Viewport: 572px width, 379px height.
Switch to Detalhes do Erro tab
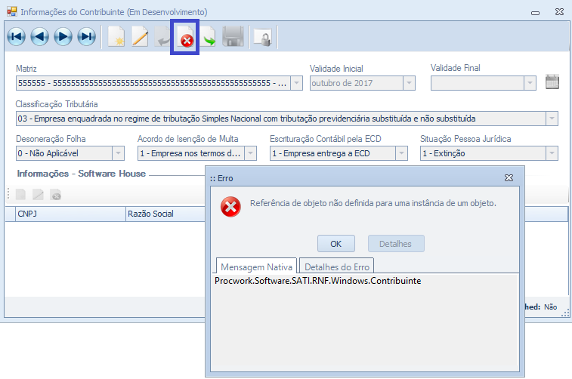337,267
